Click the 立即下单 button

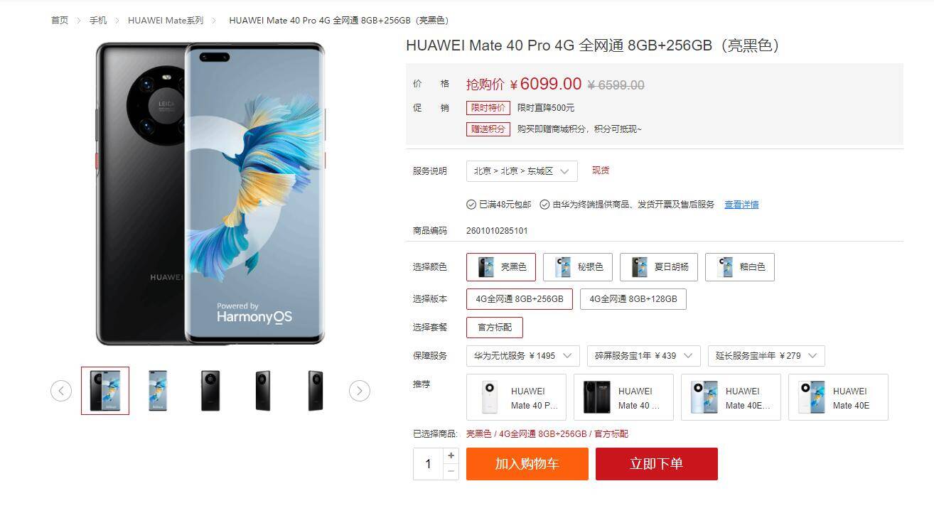pyautogui.click(x=657, y=464)
